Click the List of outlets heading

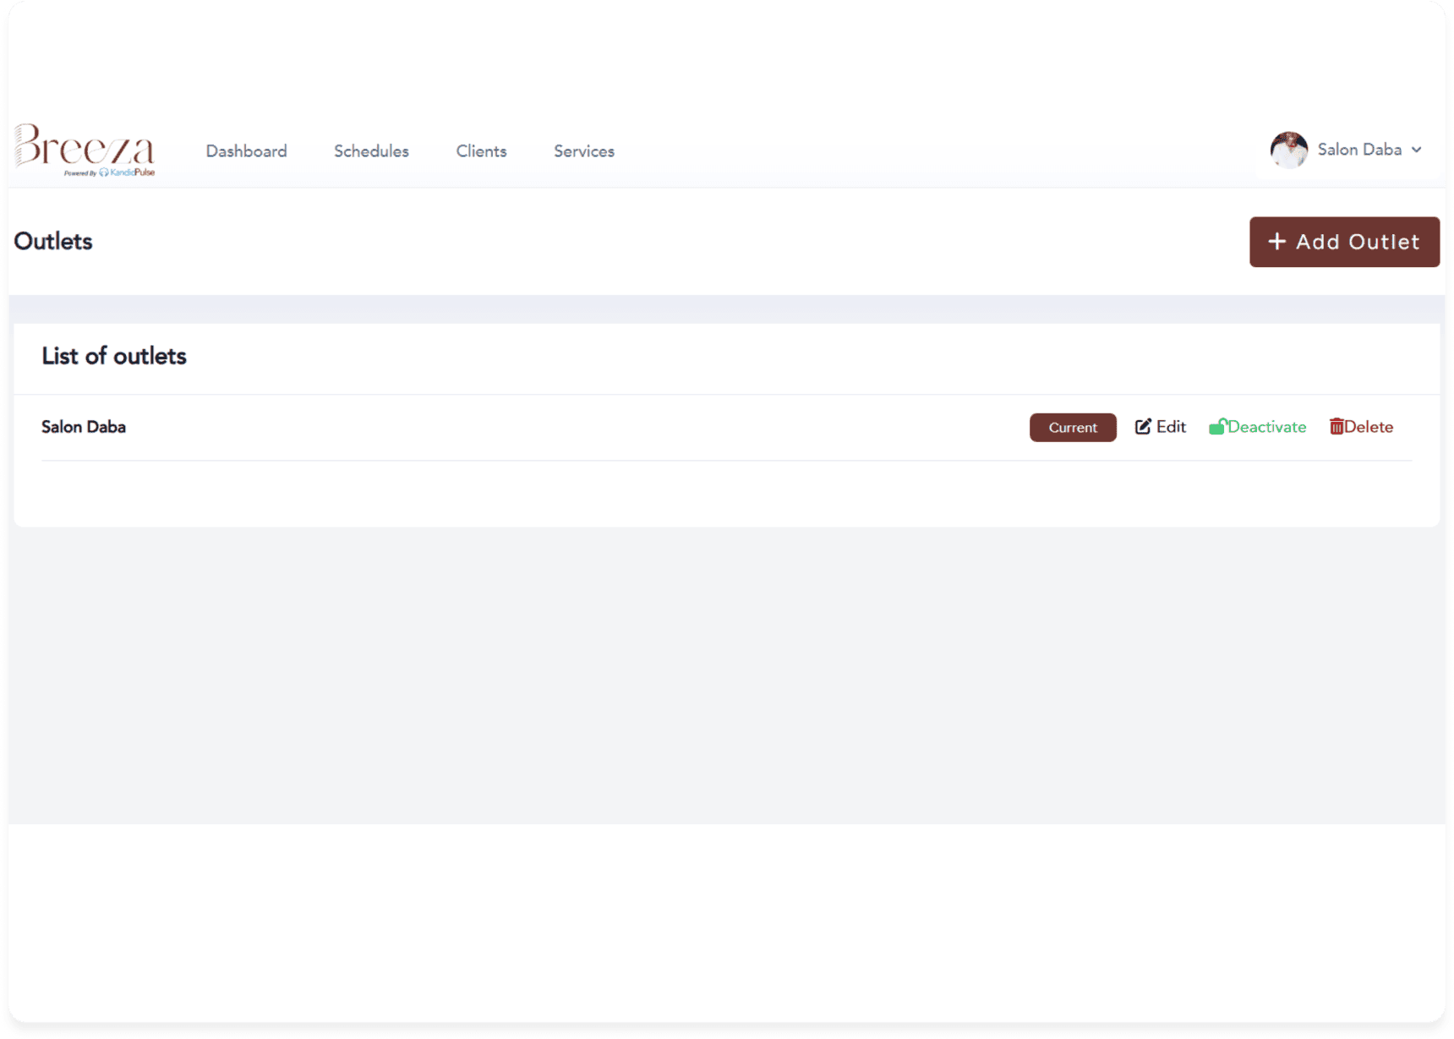click(114, 356)
